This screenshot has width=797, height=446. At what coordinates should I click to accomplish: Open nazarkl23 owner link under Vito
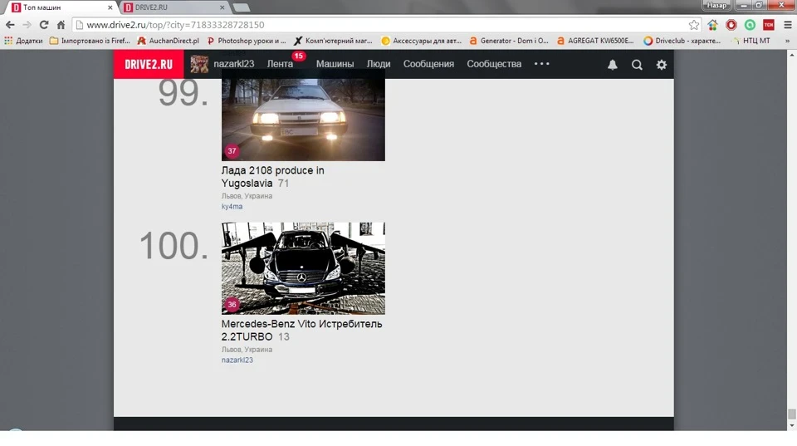pyautogui.click(x=237, y=360)
